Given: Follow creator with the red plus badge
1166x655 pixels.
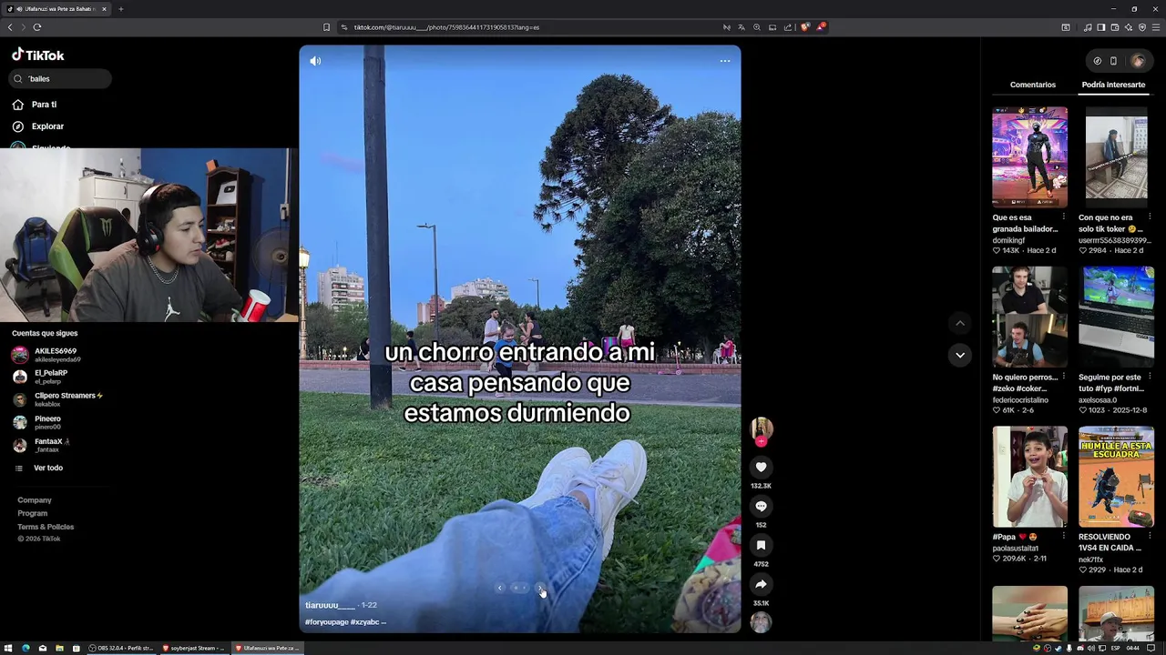Looking at the screenshot, I should (761, 441).
